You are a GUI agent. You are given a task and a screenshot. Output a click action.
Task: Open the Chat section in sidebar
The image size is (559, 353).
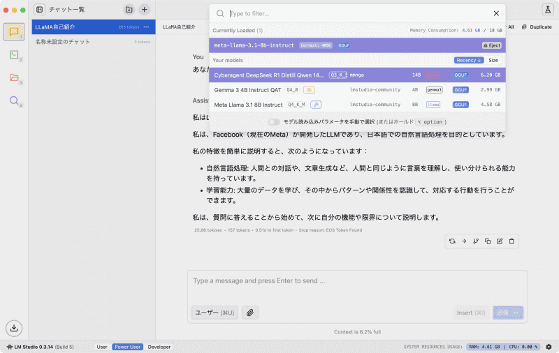14,31
